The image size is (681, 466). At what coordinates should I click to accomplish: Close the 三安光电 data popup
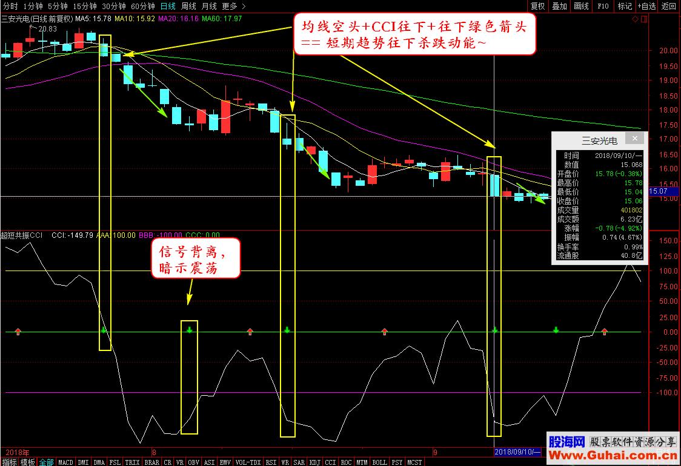pos(634,139)
